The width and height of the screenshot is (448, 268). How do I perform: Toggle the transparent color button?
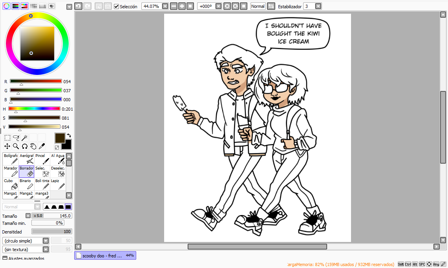point(57,148)
